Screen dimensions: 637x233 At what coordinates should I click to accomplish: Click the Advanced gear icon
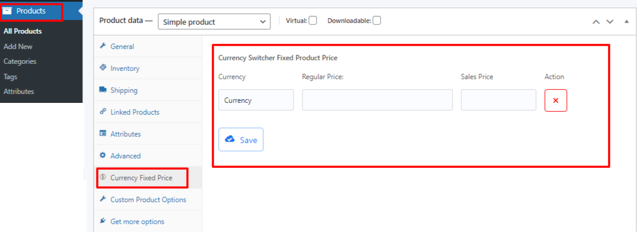click(x=103, y=155)
